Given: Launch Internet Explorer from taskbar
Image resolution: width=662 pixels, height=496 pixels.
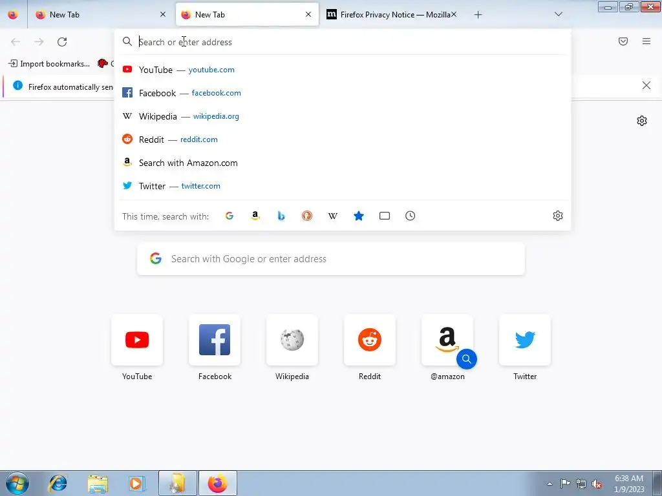Looking at the screenshot, I should click(x=58, y=483).
